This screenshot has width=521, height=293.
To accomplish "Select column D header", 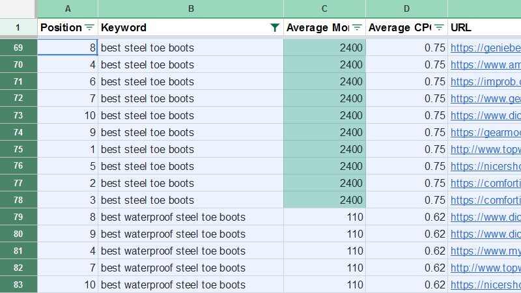I will click(x=406, y=8).
